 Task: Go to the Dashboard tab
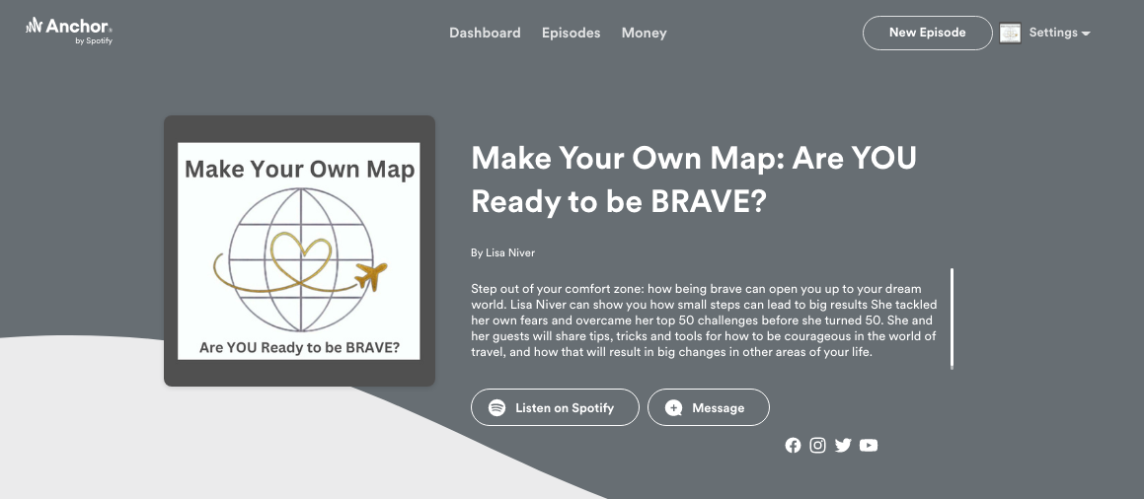[x=485, y=33]
